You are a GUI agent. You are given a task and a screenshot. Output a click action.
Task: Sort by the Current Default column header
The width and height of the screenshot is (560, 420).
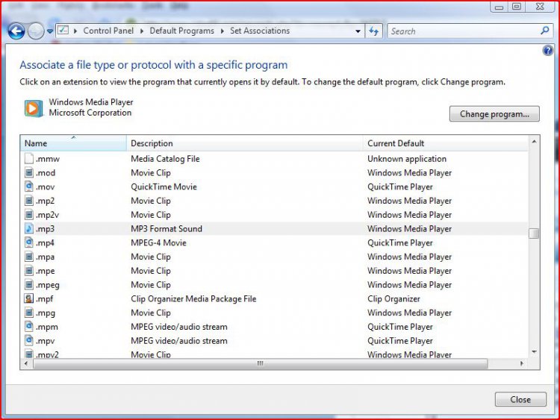(x=445, y=143)
